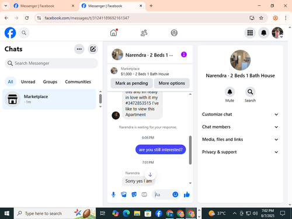This screenshot has width=292, height=219.
Task: Click the Search icon in chat details
Action: tap(250, 92)
